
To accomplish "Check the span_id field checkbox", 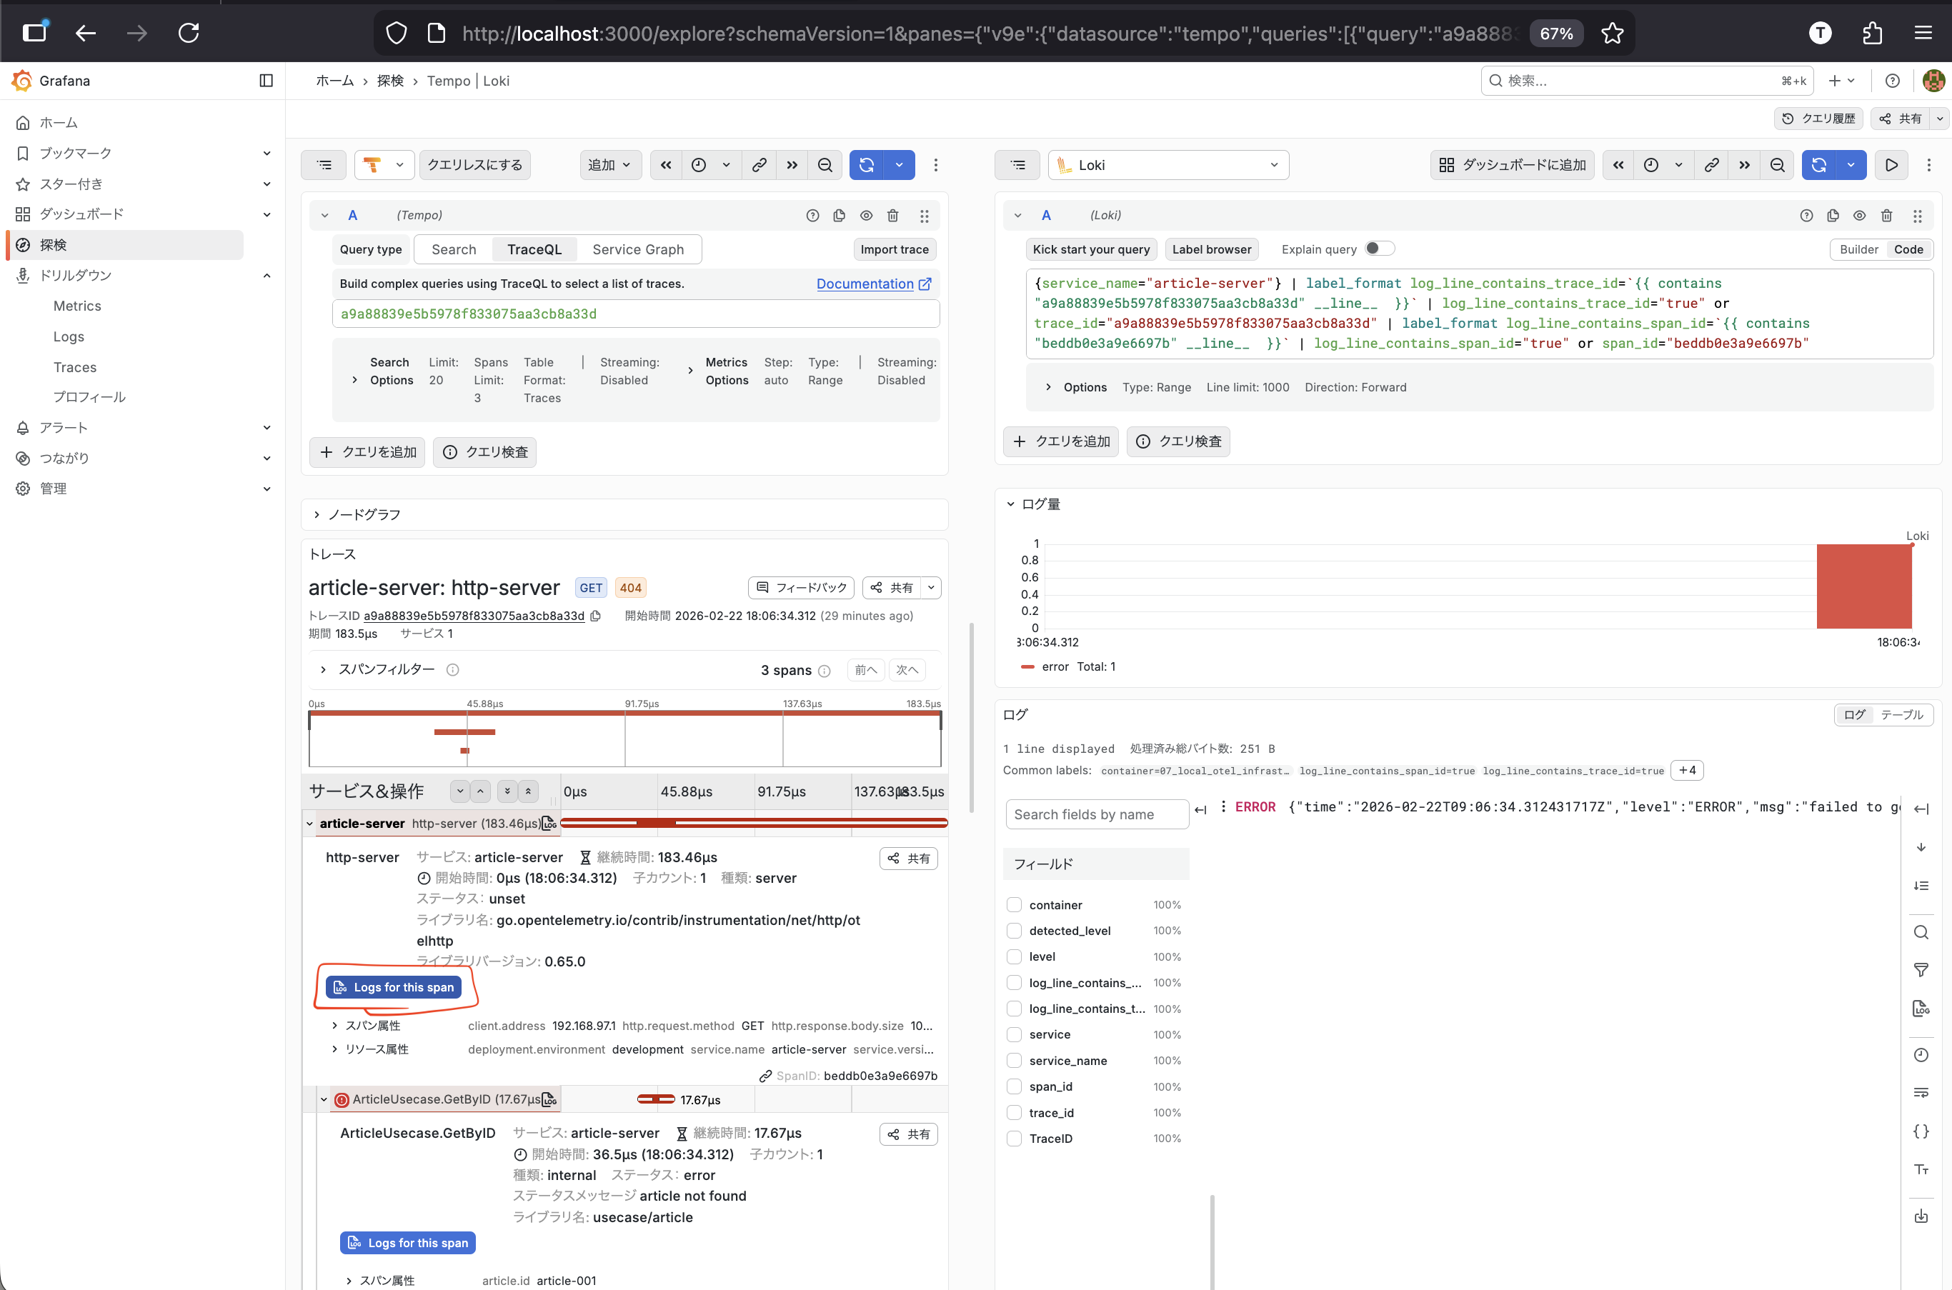I will tap(1014, 1087).
